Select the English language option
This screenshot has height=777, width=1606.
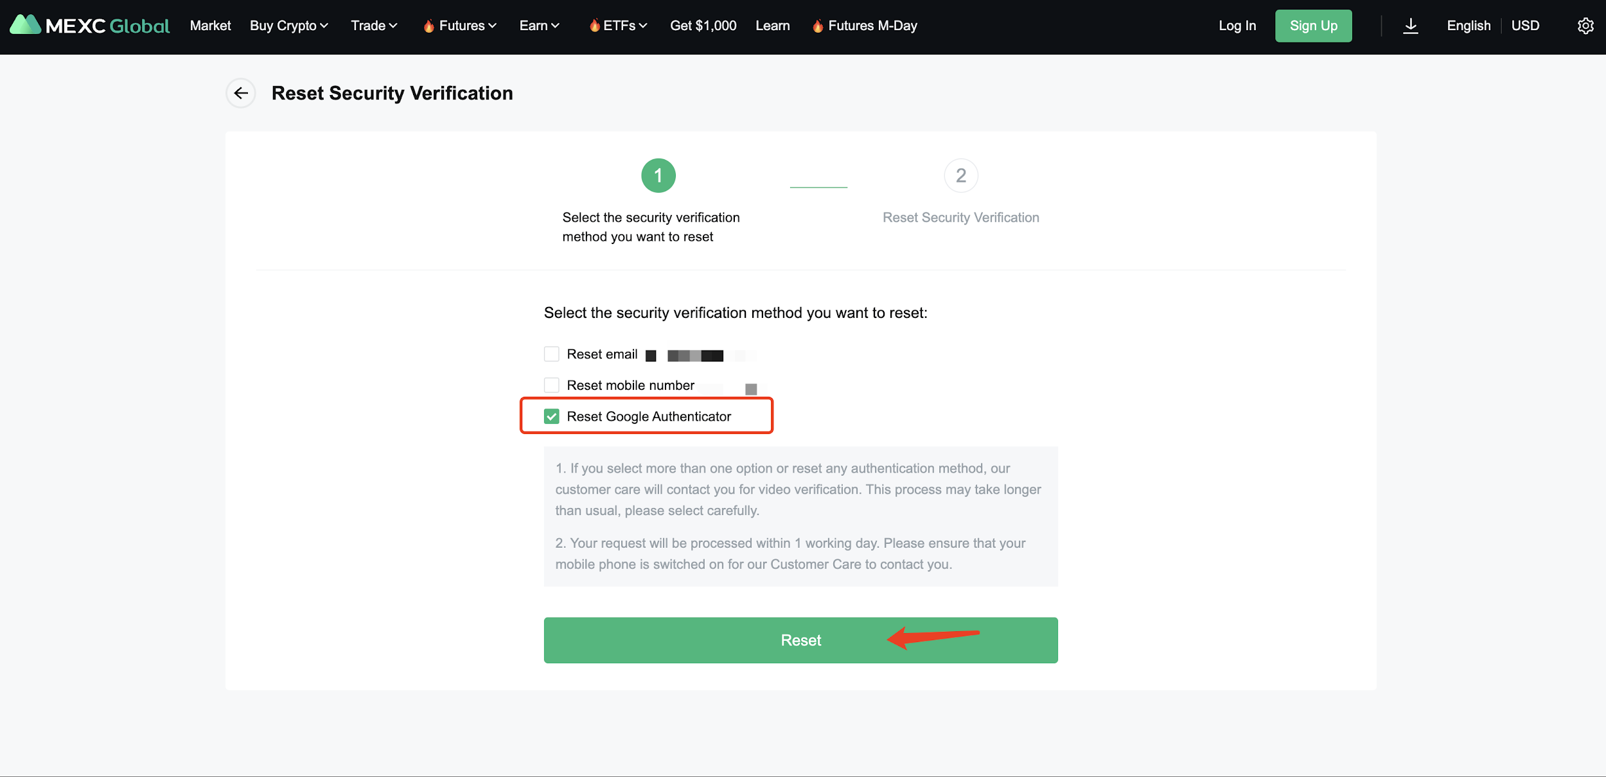[1469, 26]
